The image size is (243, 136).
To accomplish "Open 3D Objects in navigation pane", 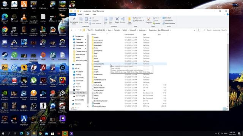I will [79, 72].
